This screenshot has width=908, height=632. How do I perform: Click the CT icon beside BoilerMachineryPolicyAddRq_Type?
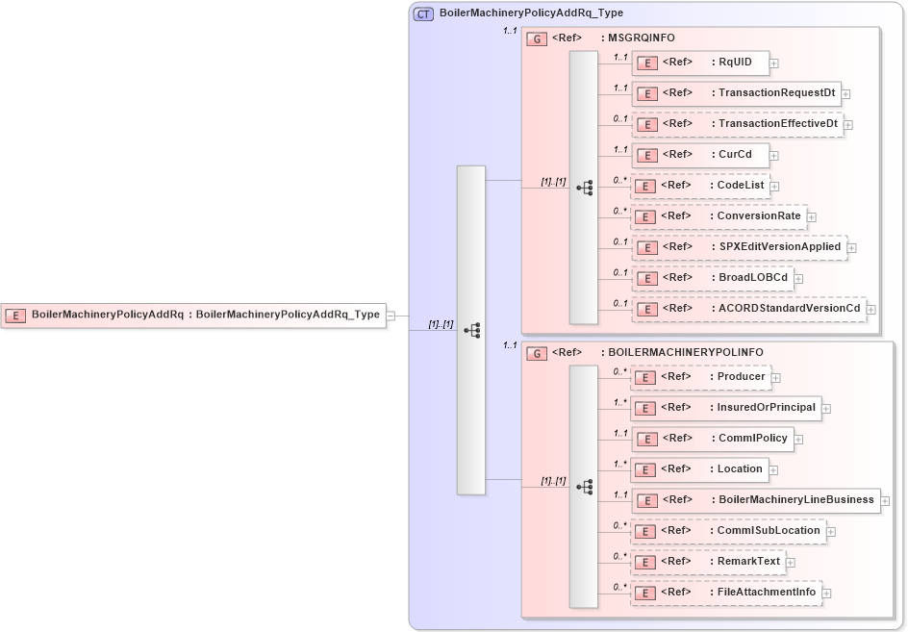pos(422,14)
